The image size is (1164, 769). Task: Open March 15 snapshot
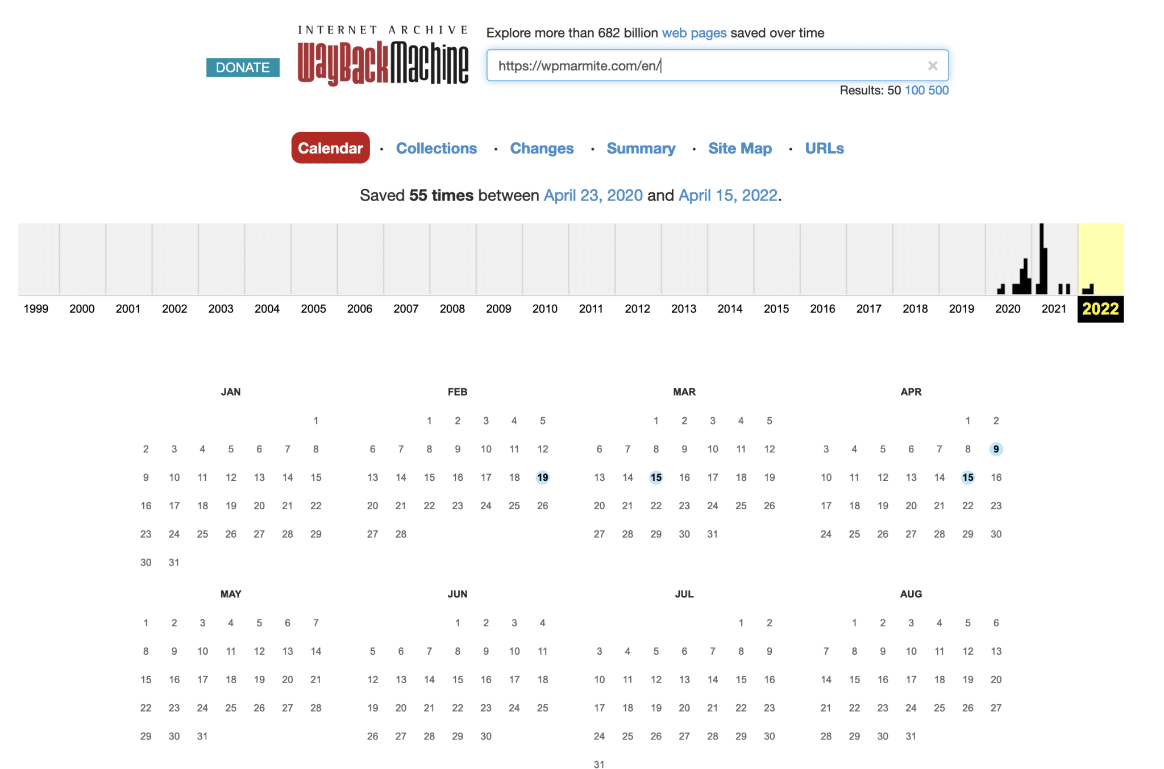point(656,477)
